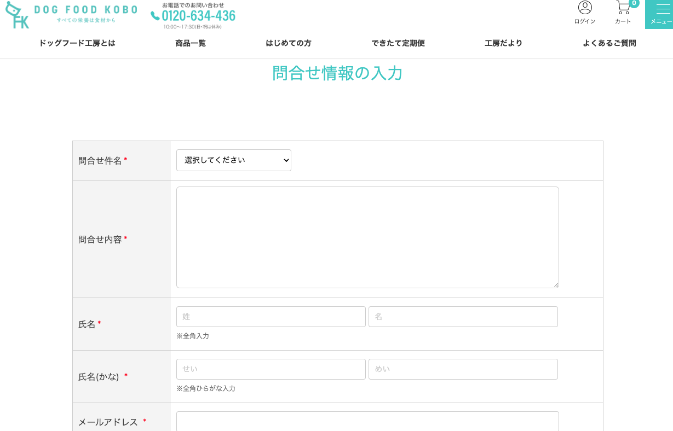The height and width of the screenshot is (431, 673).
Task: Click inside the 問合せ内容 text area
Action: pos(367,236)
